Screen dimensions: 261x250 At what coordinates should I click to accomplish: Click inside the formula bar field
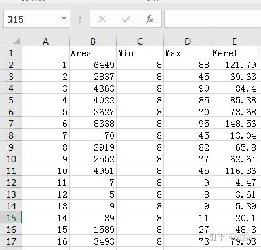(x=212, y=19)
